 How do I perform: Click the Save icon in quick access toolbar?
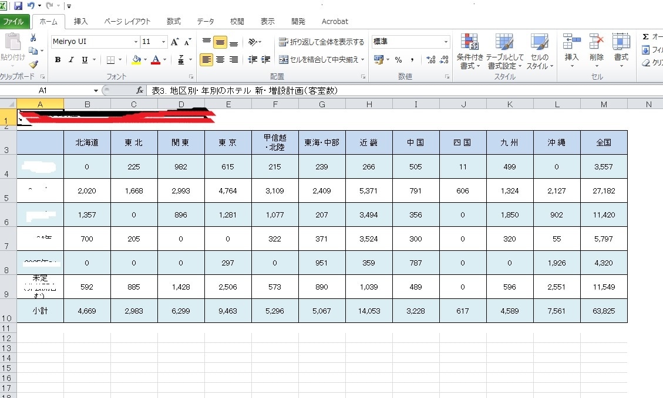coord(18,6)
